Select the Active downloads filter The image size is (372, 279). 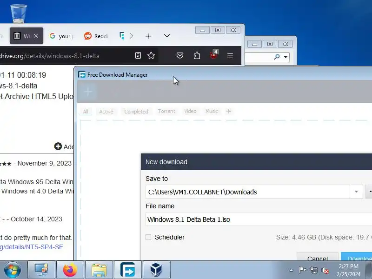click(106, 112)
